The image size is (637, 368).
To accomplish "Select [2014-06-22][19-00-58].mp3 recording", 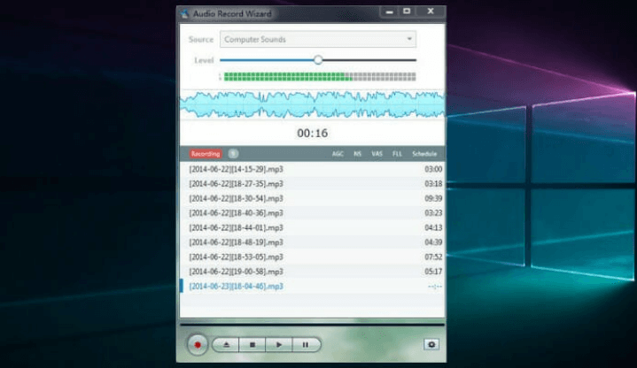I will [x=313, y=272].
